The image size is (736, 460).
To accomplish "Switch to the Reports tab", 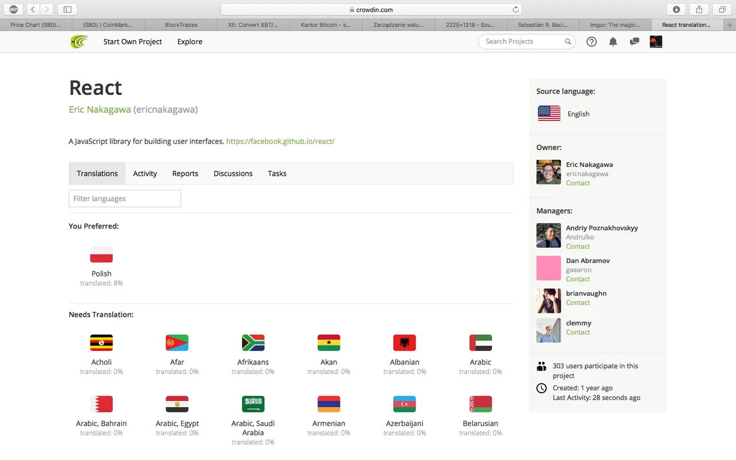I will (185, 173).
